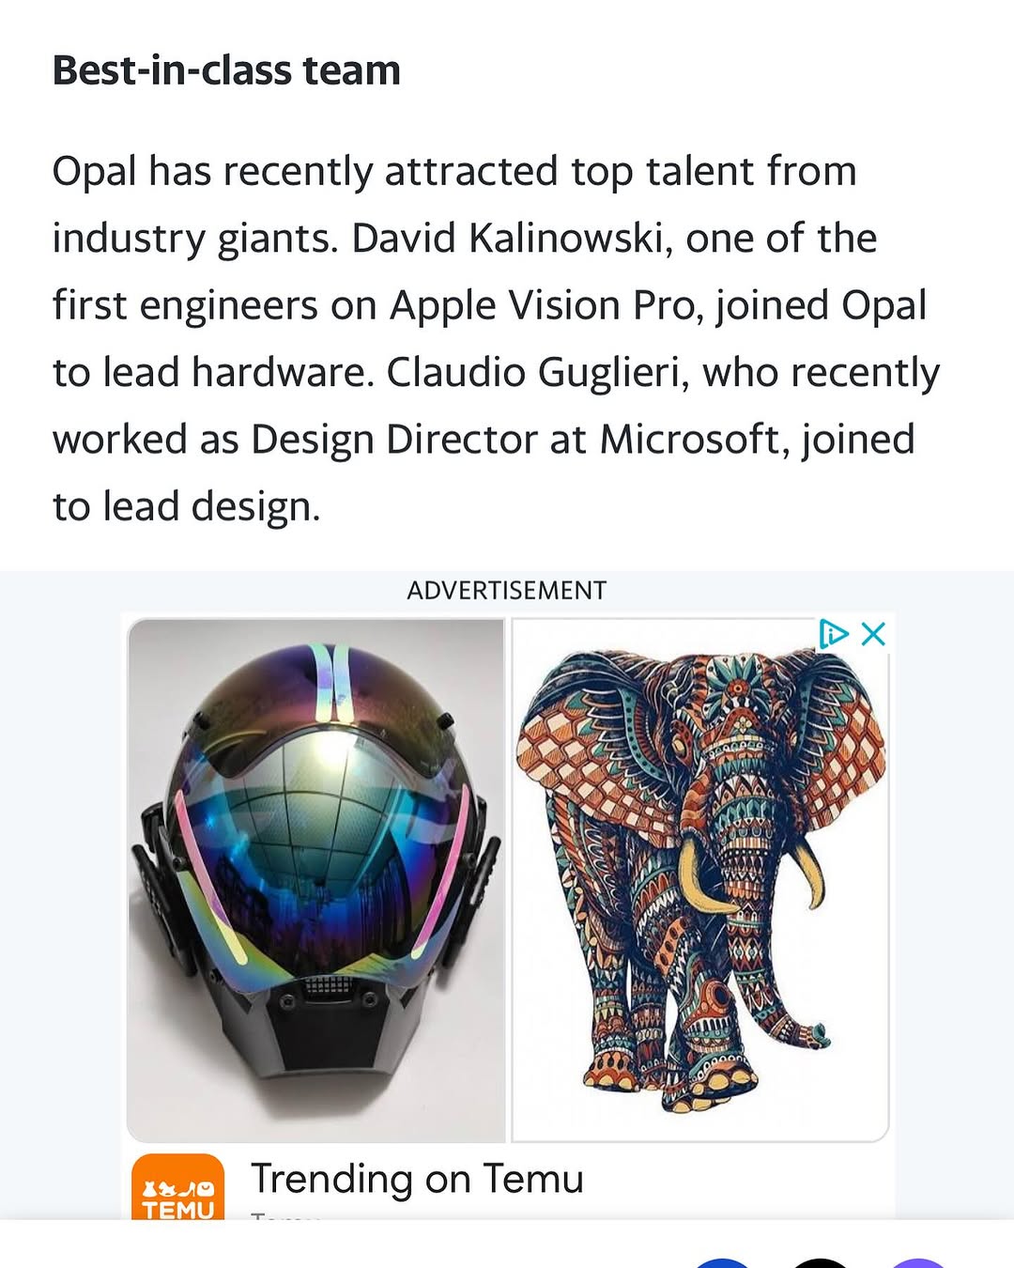This screenshot has height=1268, width=1014.
Task: Click the Best-in-class team heading
Action: point(225,70)
